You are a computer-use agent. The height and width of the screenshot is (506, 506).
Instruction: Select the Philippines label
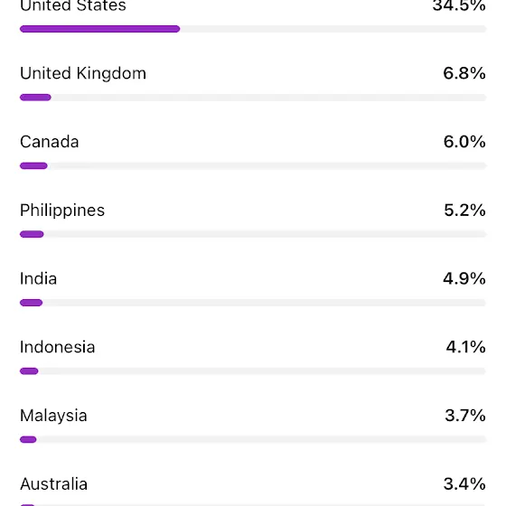[x=62, y=211]
